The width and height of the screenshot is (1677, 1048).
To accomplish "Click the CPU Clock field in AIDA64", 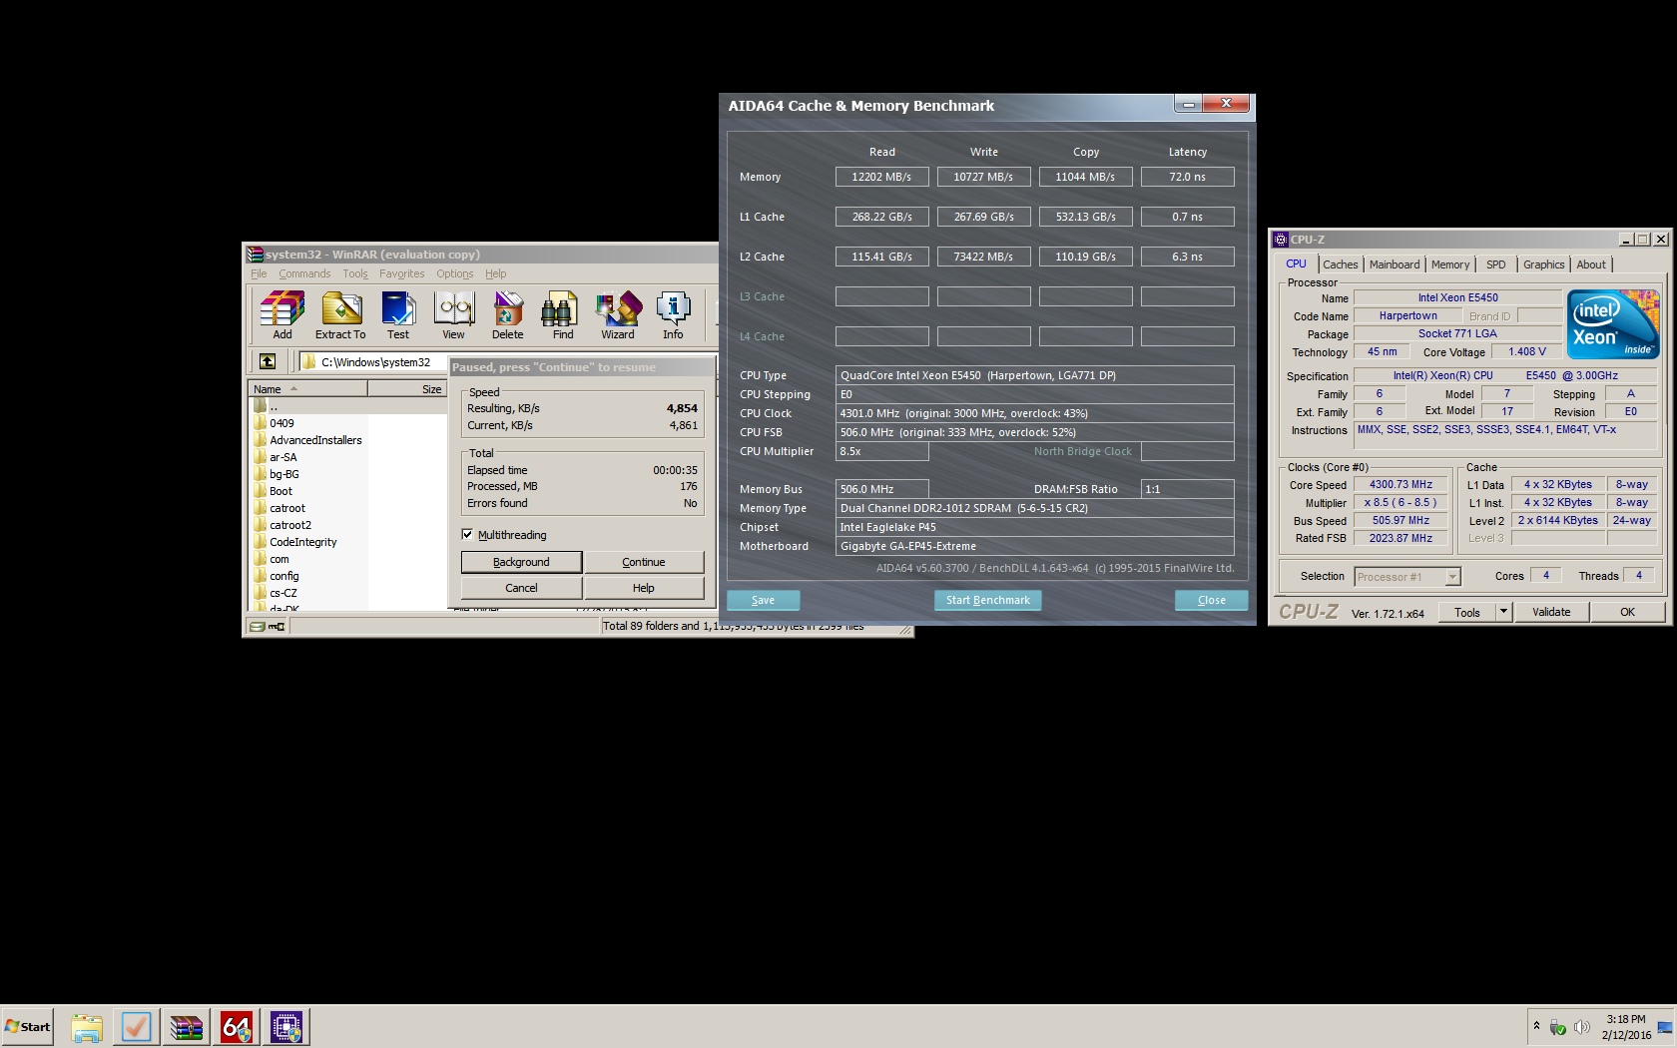I will tap(1035, 413).
